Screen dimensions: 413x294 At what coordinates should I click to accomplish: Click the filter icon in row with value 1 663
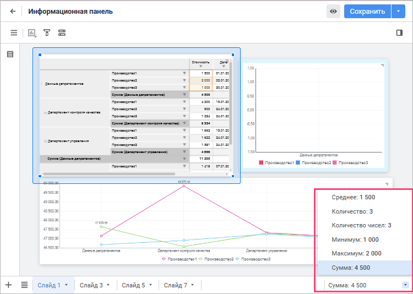click(x=184, y=130)
